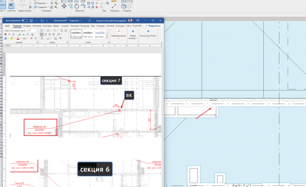This screenshot has width=306, height=187.
Task: Click the Word search magnifier in title bar
Action: click(x=90, y=20)
